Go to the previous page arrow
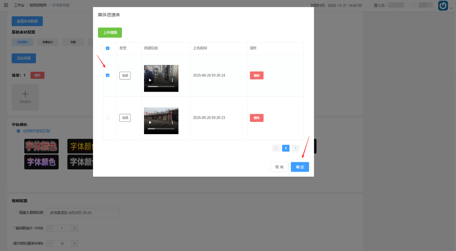This screenshot has width=456, height=251. 276,148
